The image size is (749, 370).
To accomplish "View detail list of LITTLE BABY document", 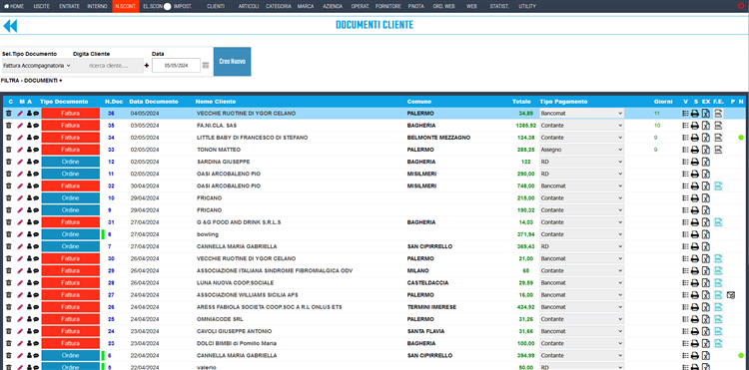I will (685, 138).
